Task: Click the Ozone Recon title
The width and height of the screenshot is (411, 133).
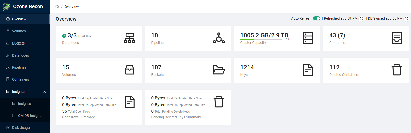Action: pos(28,7)
